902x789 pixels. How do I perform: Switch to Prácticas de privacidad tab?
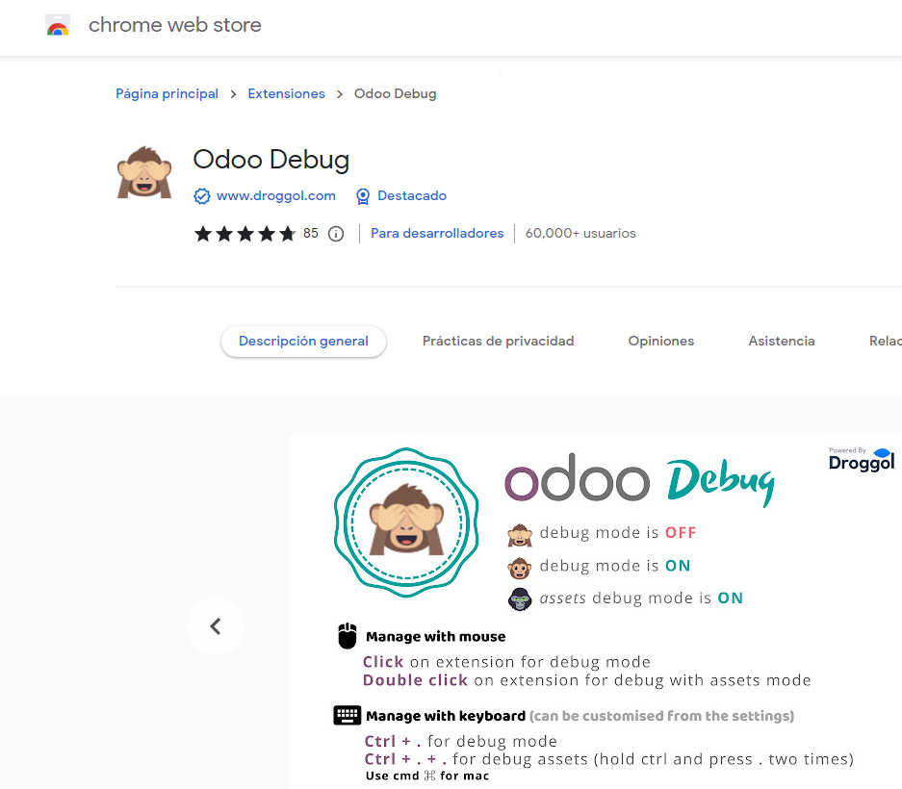coord(499,341)
